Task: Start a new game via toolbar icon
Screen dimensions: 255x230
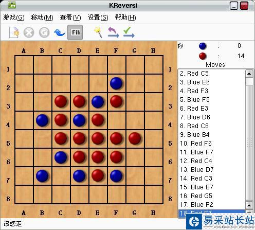Action: pos(14,32)
